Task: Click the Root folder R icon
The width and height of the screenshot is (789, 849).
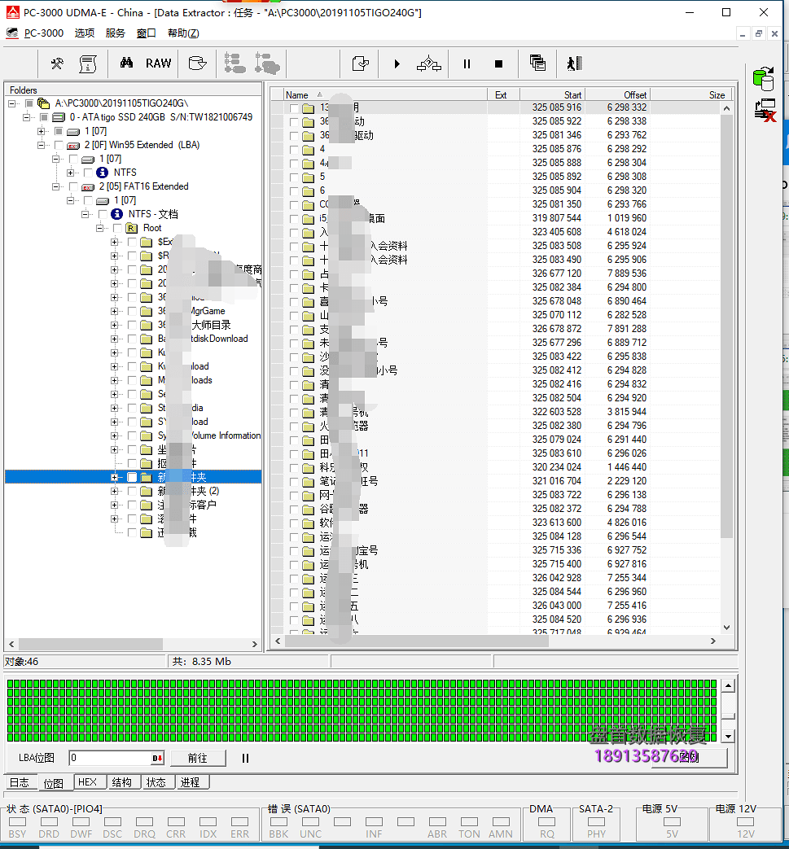Action: click(x=131, y=228)
